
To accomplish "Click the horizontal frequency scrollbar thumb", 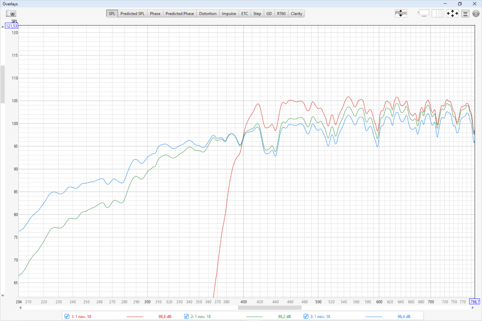I will pyautogui.click(x=269, y=308).
